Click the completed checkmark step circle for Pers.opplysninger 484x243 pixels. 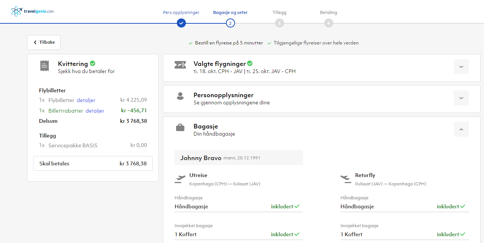tap(181, 23)
